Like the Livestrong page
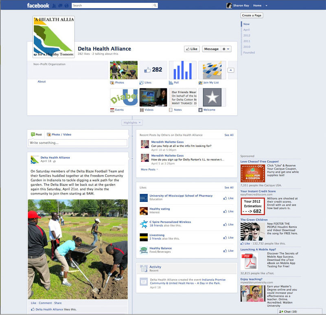Viewport: 326px width, 315px height. pos(228,237)
